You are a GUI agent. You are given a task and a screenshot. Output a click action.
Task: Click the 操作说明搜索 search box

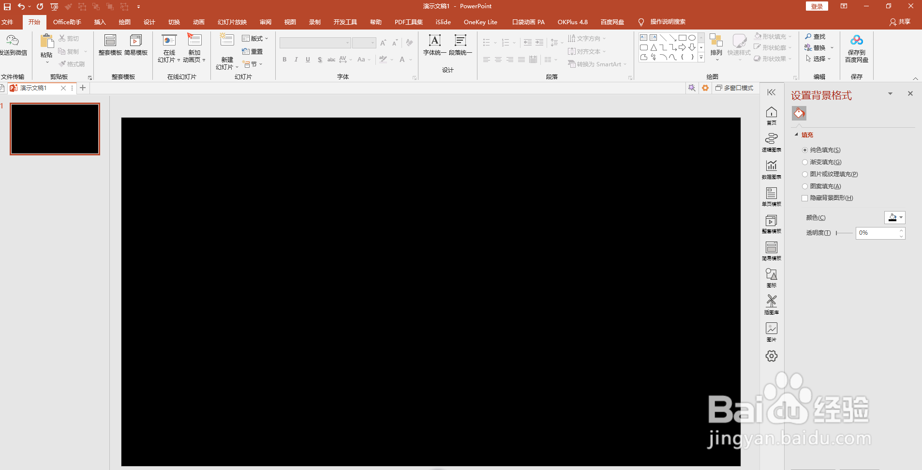point(667,22)
